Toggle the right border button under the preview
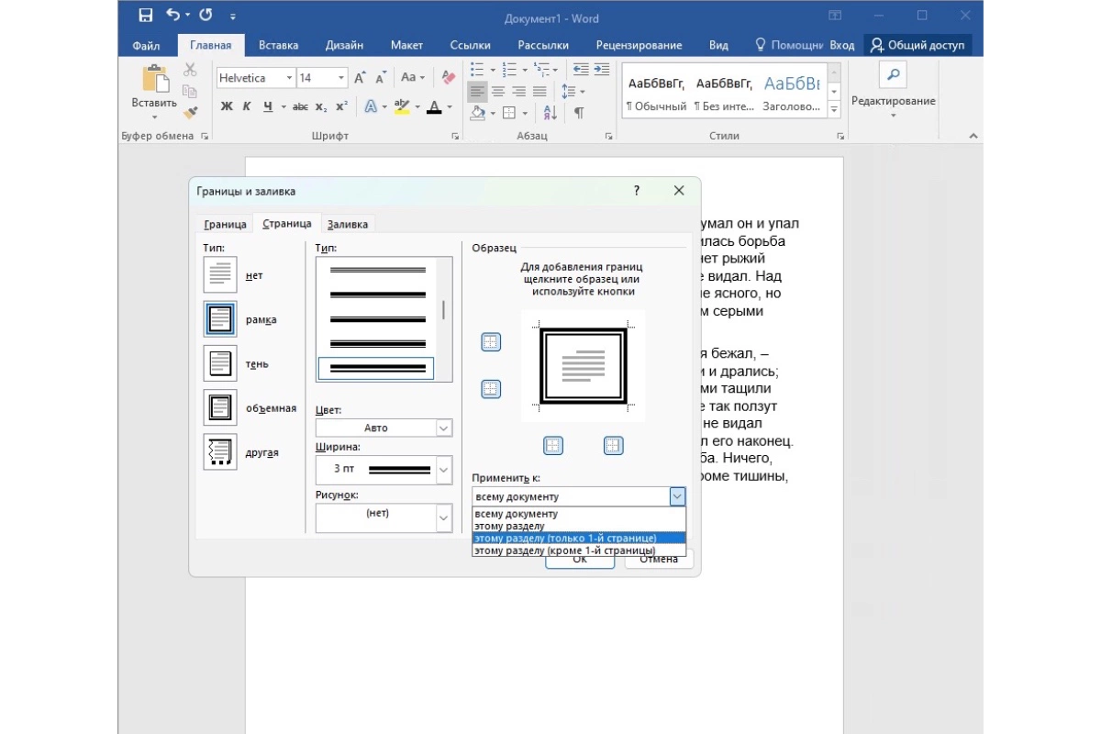Screen dimensions: 1101x734 613,446
